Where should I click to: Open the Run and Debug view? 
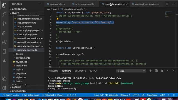coord(4,33)
